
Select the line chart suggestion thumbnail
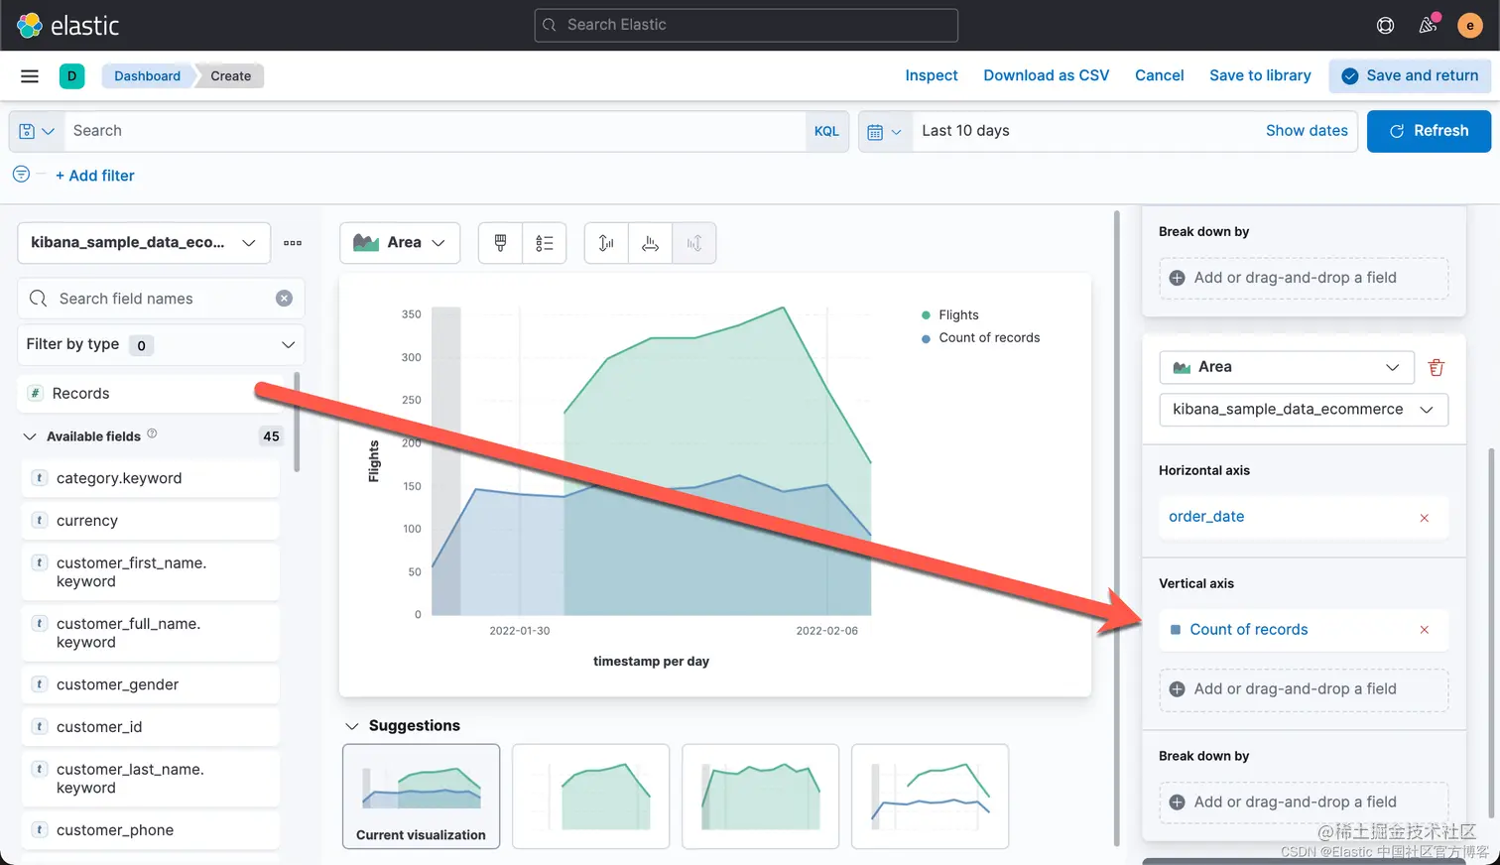931,797
